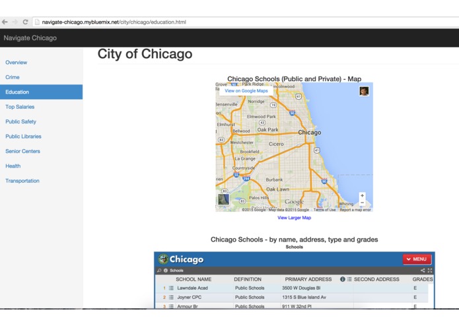Screen dimensions: 459x326
Task: Click the share icon in Schools bar
Action: pyautogui.click(x=423, y=271)
